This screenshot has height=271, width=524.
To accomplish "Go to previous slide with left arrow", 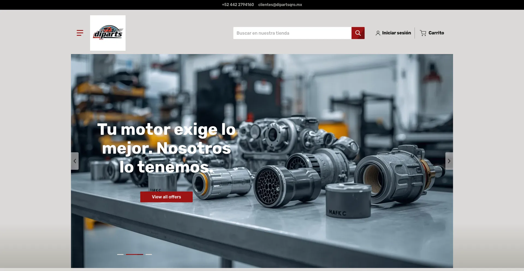I will tap(75, 161).
